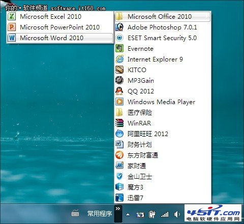Show hidden tray icons arrow
The image size is (244, 224).
click(x=128, y=215)
